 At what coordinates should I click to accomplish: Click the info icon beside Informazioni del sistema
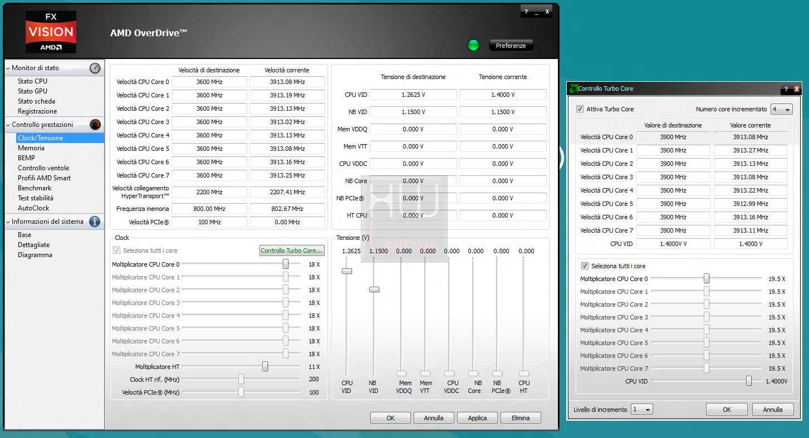pyautogui.click(x=95, y=222)
